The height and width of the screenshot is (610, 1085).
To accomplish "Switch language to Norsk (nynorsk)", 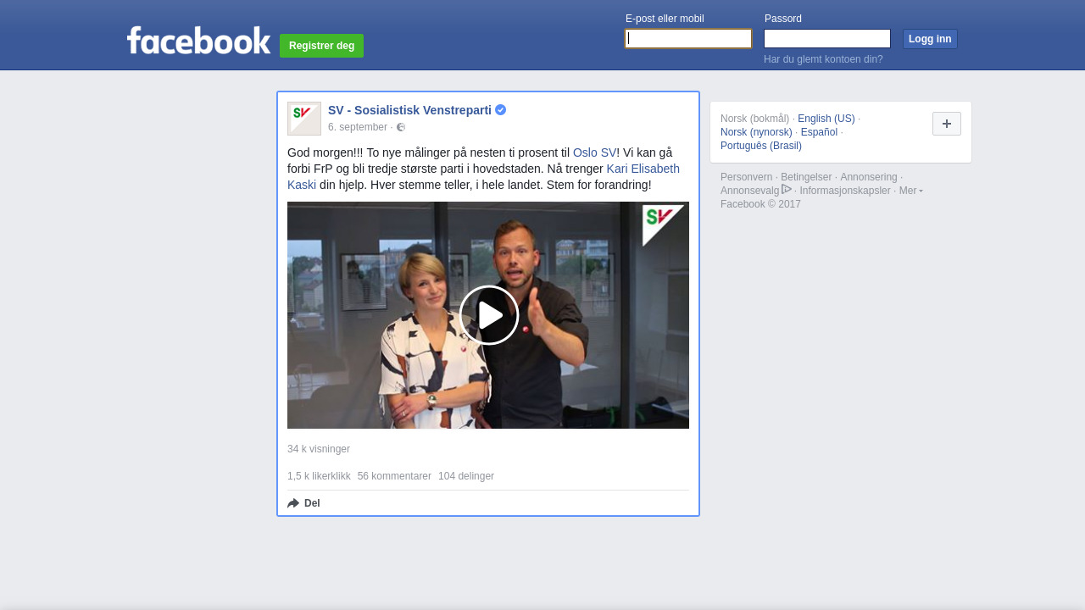I will tap(756, 132).
